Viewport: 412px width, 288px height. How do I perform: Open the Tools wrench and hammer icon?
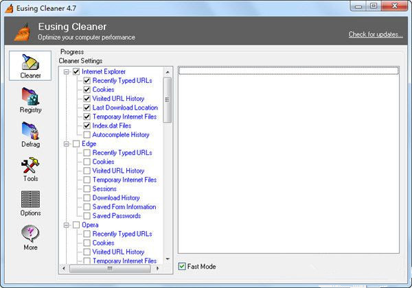point(30,165)
